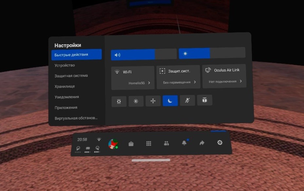The image size is (304, 191).
Task: Toggle the muted microphone button
Action: (x=188, y=100)
